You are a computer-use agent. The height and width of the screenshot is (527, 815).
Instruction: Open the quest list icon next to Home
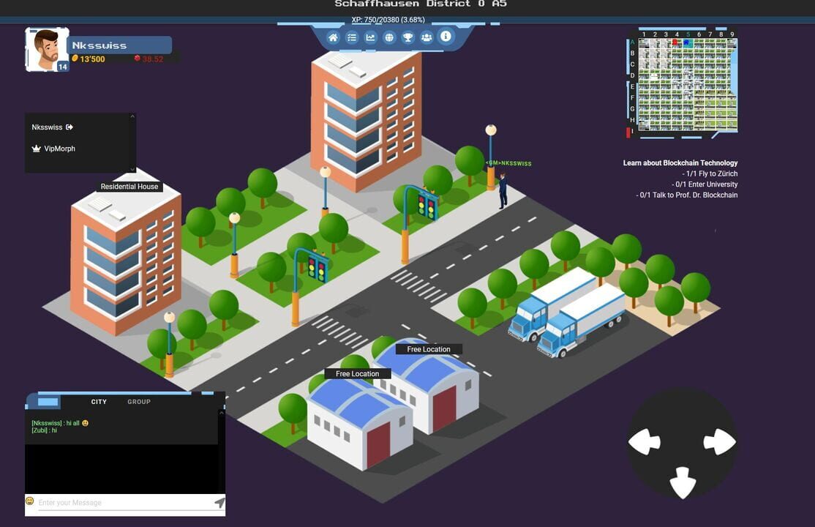[x=353, y=37]
